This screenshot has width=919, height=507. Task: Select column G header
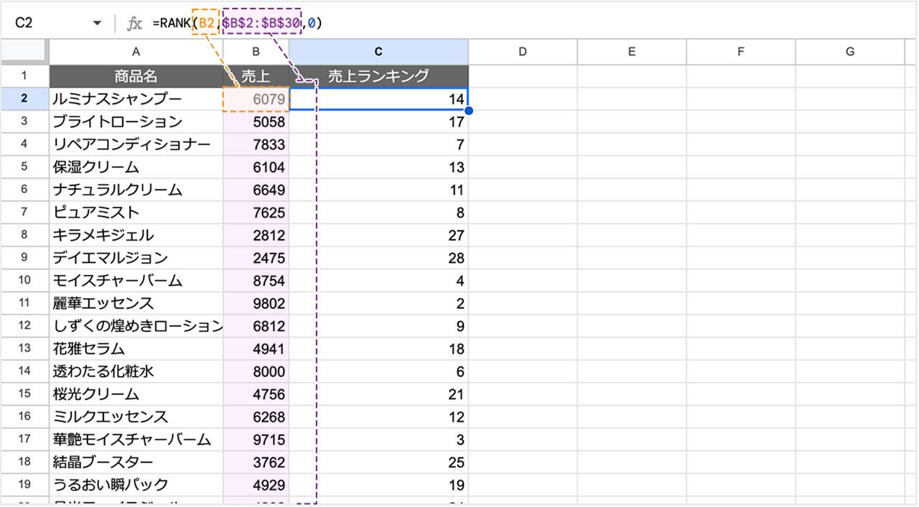tap(849, 51)
